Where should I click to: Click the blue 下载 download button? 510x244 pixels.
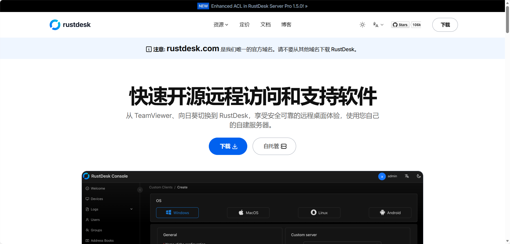coord(228,146)
